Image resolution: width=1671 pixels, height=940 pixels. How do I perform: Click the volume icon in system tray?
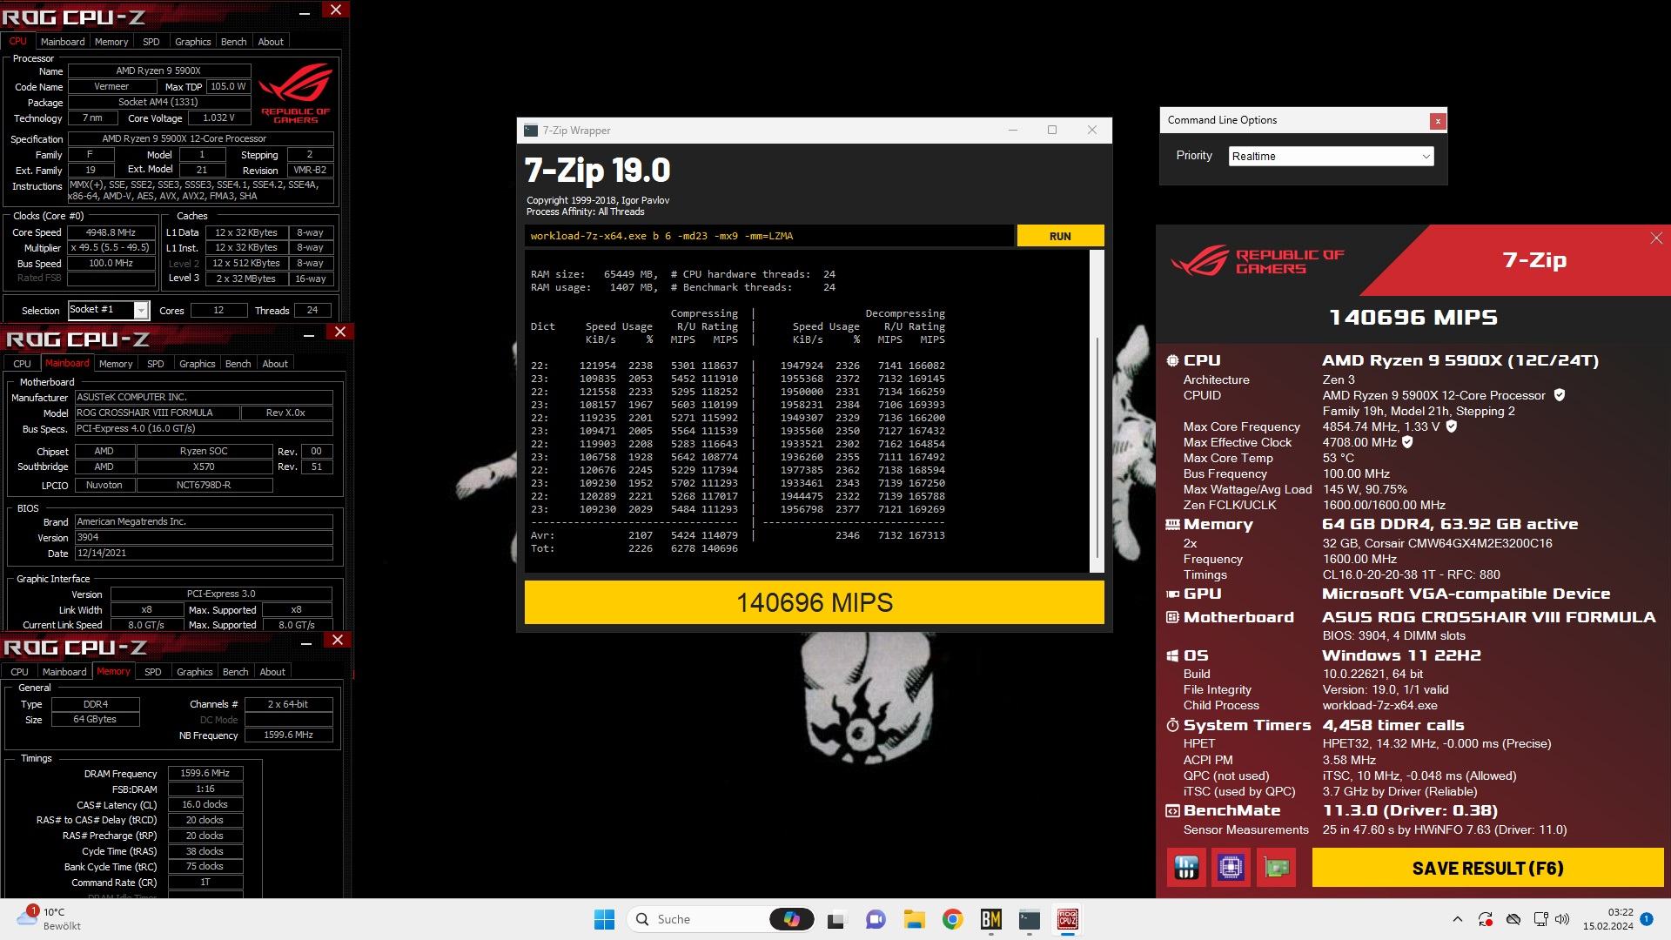(x=1562, y=919)
